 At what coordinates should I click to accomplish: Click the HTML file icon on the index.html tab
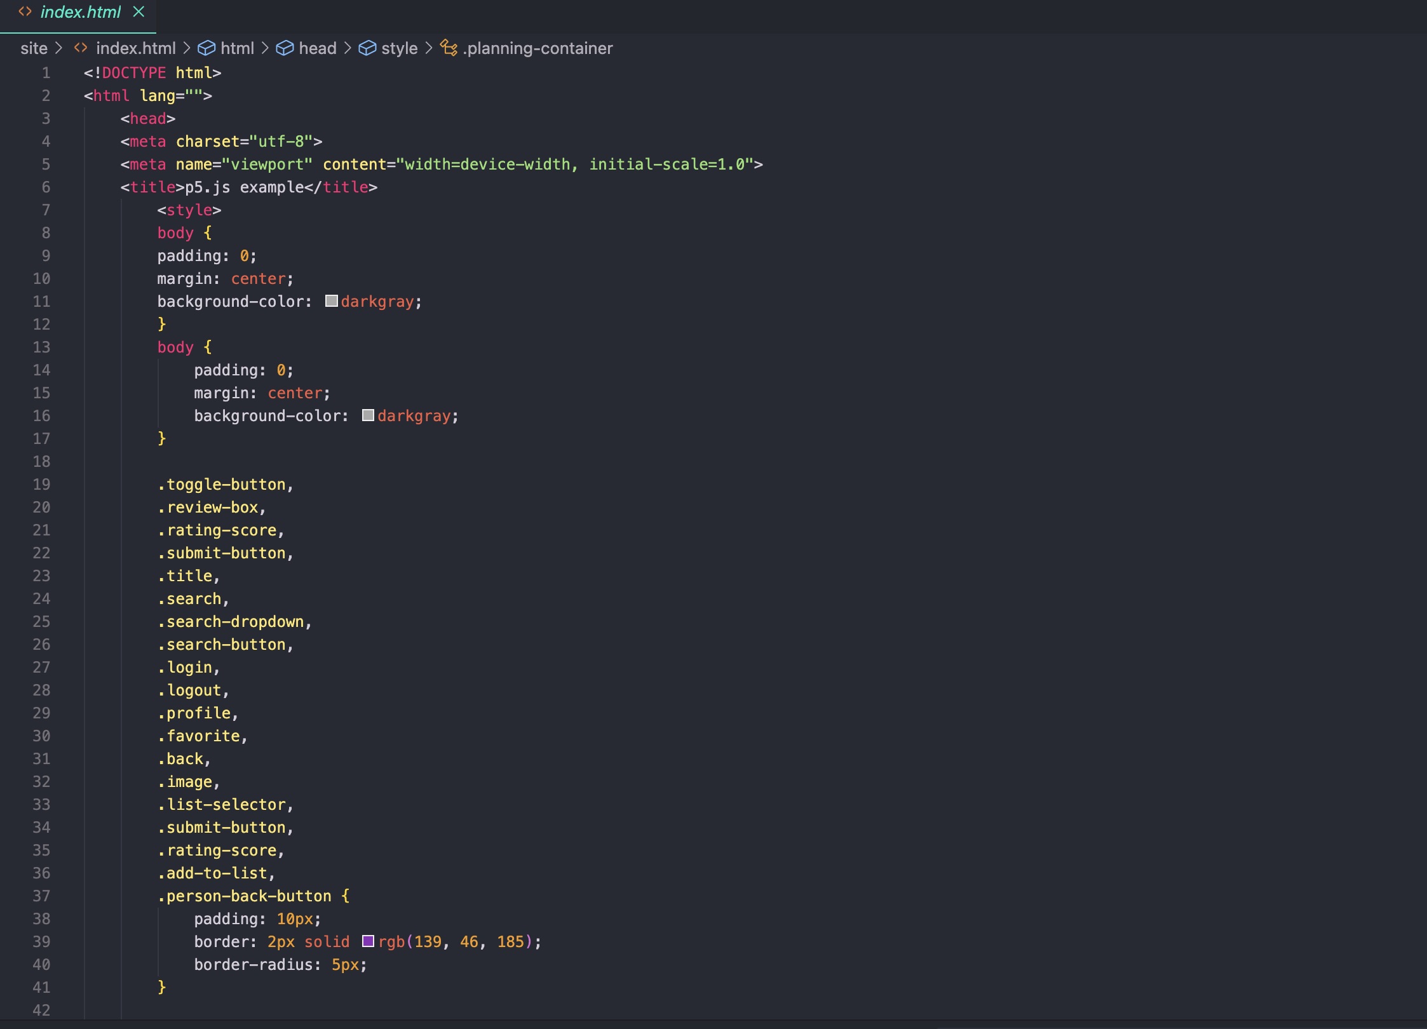[x=25, y=11]
